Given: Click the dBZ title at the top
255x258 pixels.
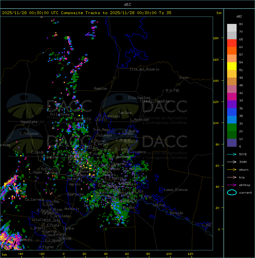Looking at the screenshot, I should point(128,5).
